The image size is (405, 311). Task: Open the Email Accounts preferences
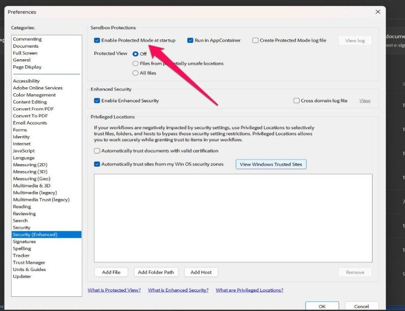30,122
